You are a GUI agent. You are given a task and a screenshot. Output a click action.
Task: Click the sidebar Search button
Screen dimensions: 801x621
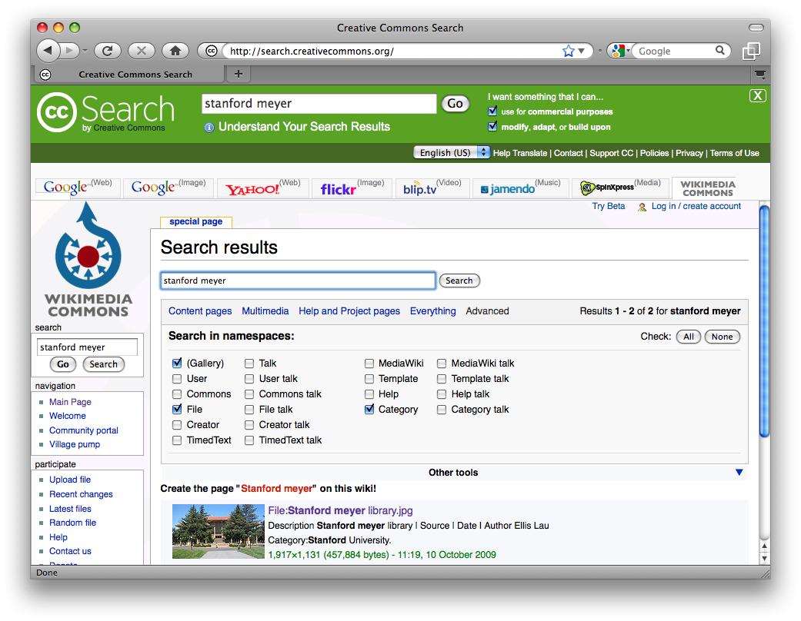click(x=103, y=364)
